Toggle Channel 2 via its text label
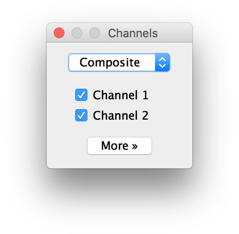Viewport: 239px width, 234px height. click(x=120, y=115)
